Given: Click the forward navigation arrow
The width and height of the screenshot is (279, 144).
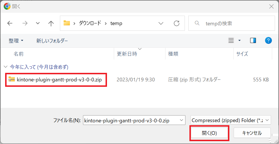Looking at the screenshot, I should click(25, 23).
